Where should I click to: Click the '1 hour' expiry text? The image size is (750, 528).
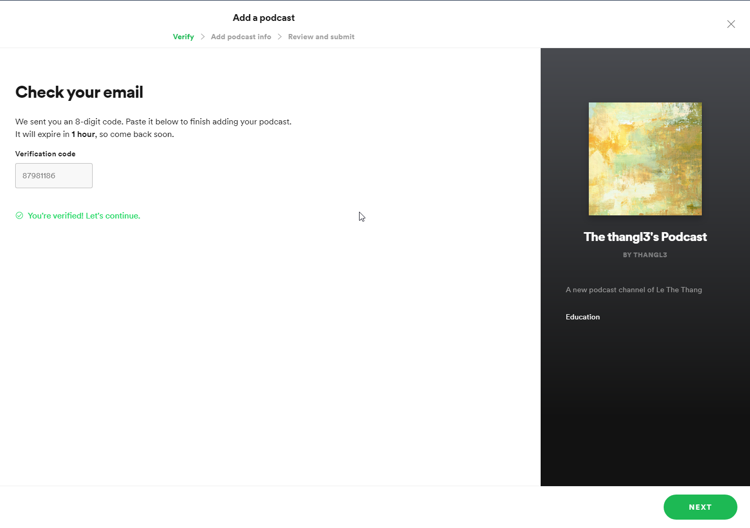pos(84,134)
